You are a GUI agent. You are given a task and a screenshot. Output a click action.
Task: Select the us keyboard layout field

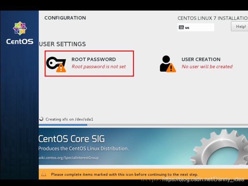point(196,27)
